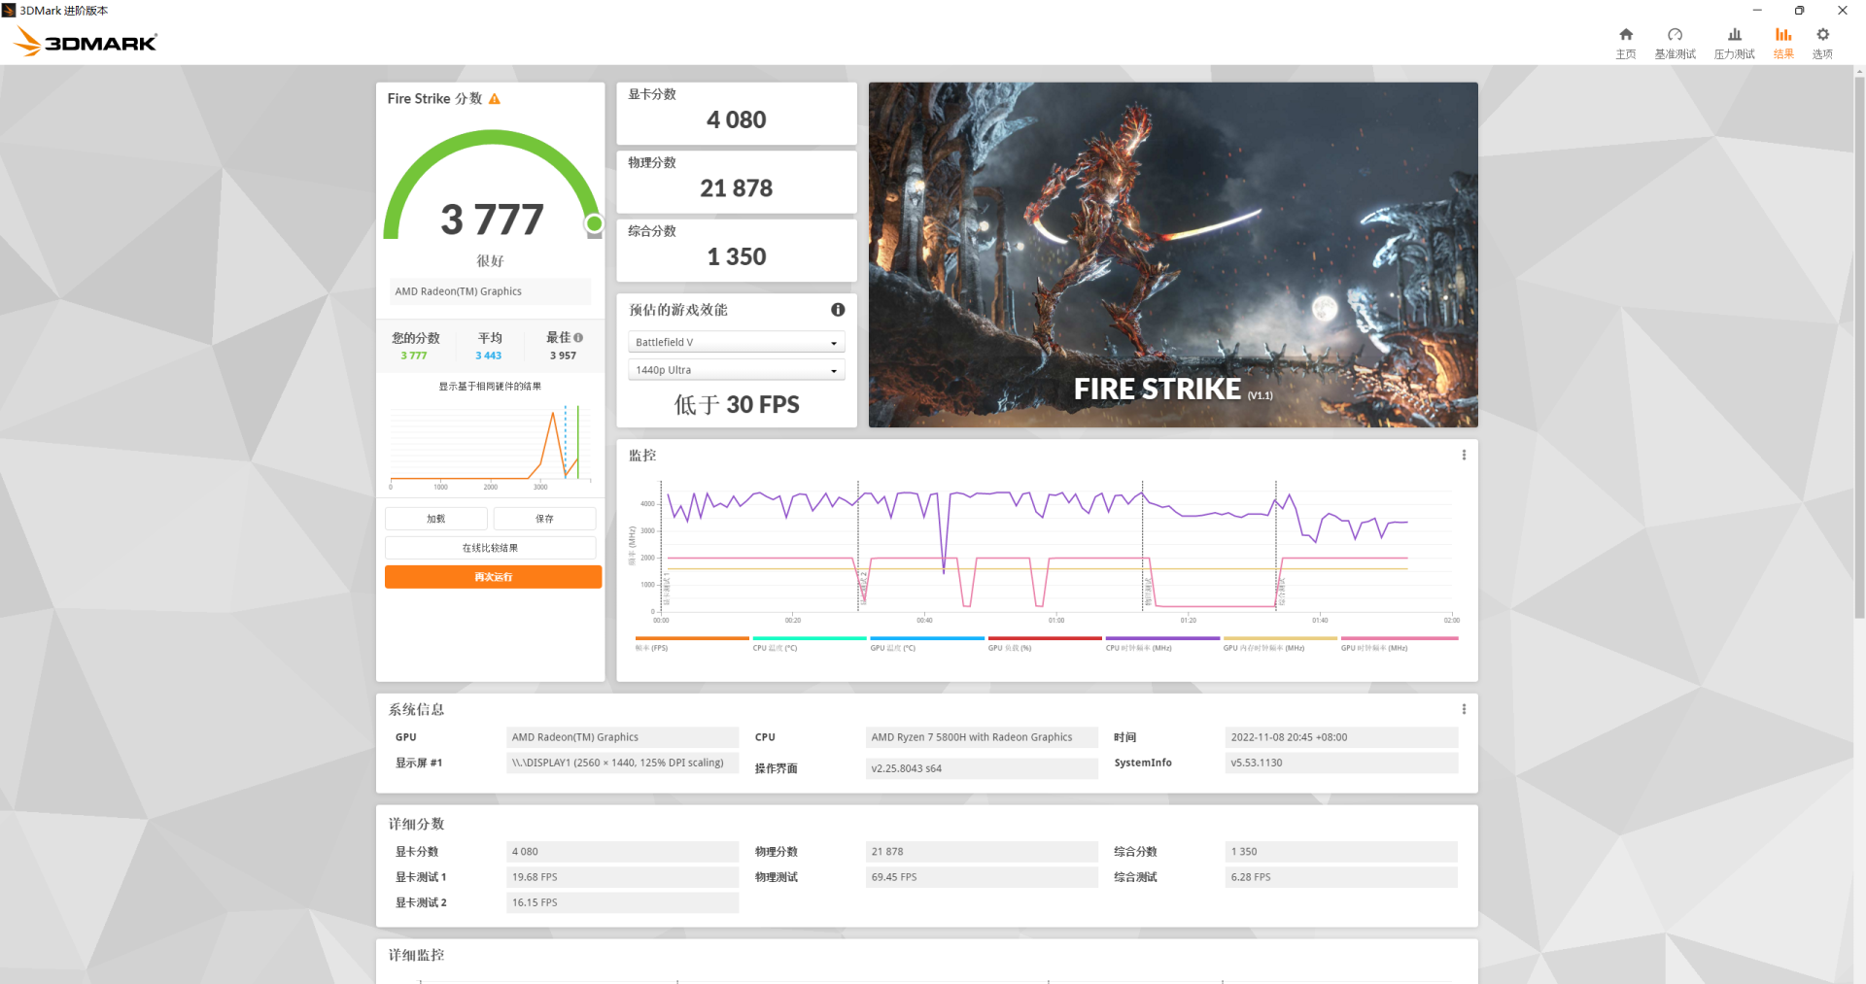The width and height of the screenshot is (1866, 984).
Task: Click the 很好 rating under the score
Action: click(491, 261)
